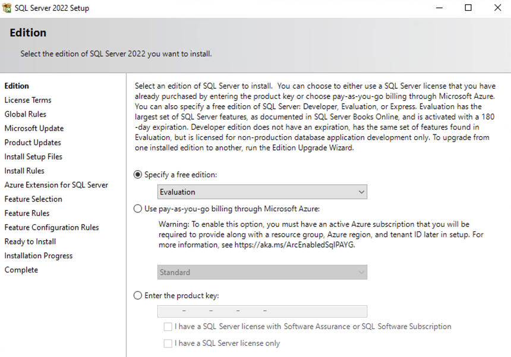Select Microsoft Update in the setup steps

(x=34, y=129)
